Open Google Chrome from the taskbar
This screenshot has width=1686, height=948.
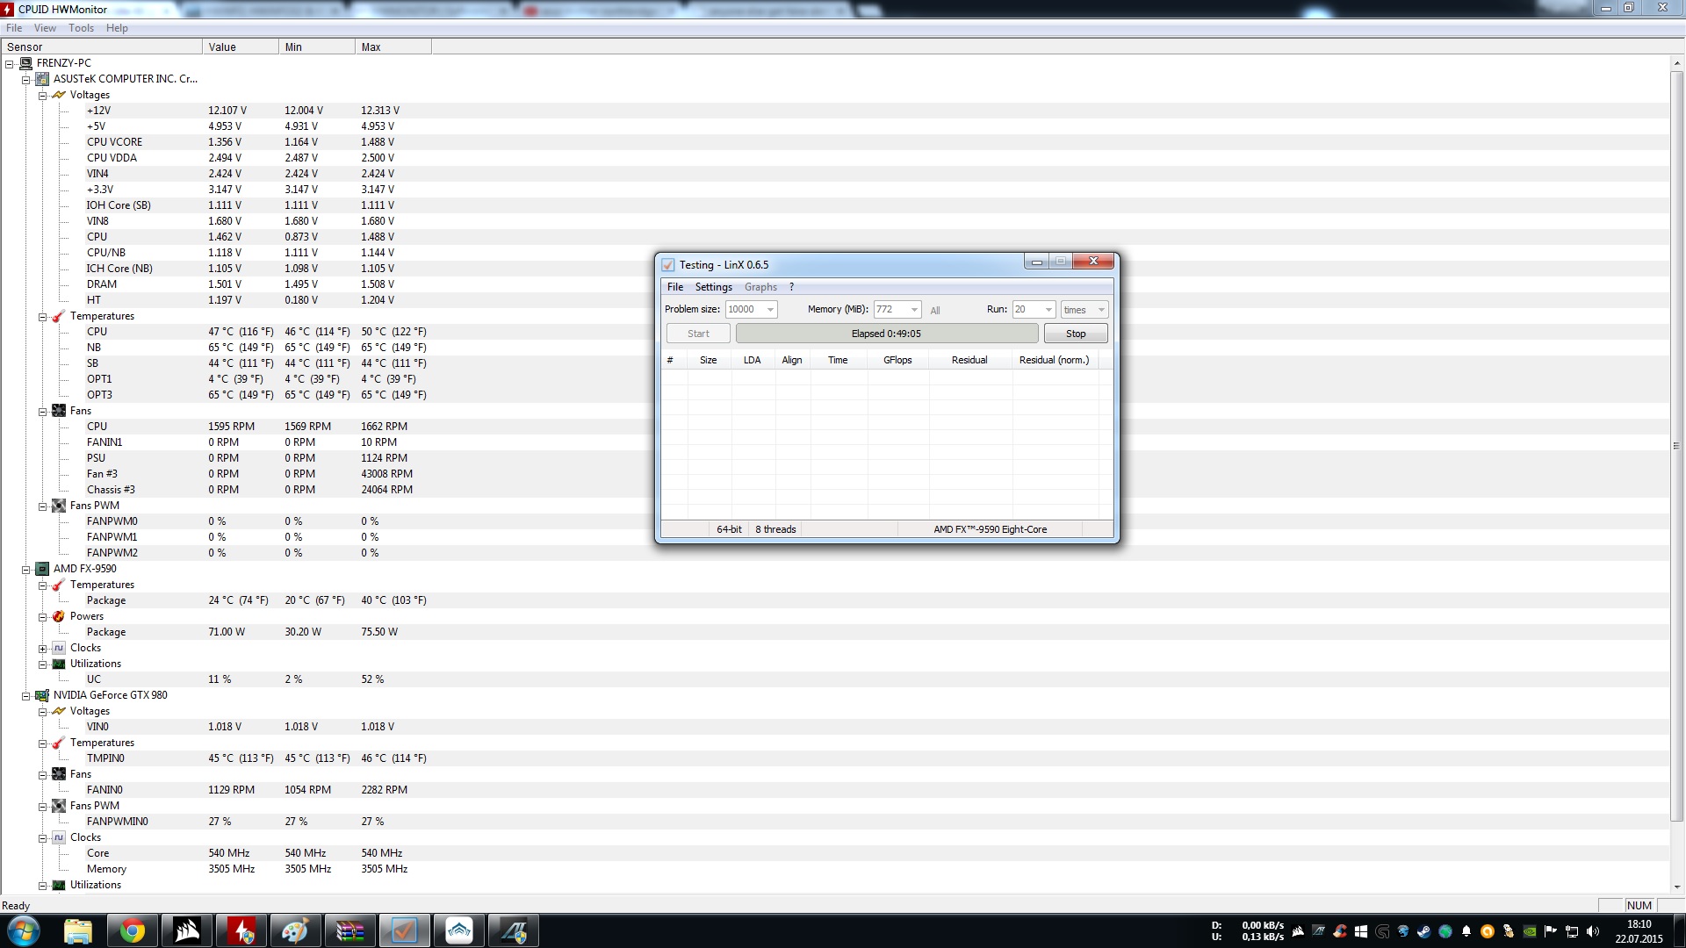(x=133, y=930)
